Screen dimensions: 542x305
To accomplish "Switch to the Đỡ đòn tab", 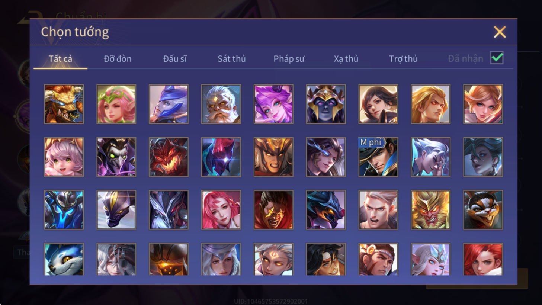I will pos(118,59).
